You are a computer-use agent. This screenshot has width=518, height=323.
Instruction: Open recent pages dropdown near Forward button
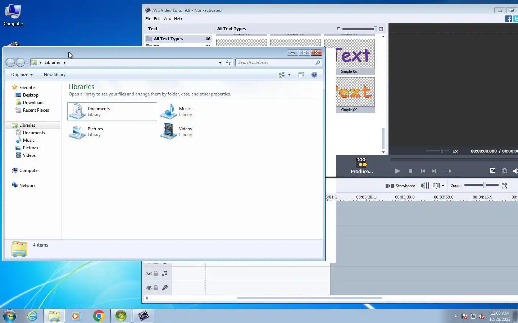[27, 63]
